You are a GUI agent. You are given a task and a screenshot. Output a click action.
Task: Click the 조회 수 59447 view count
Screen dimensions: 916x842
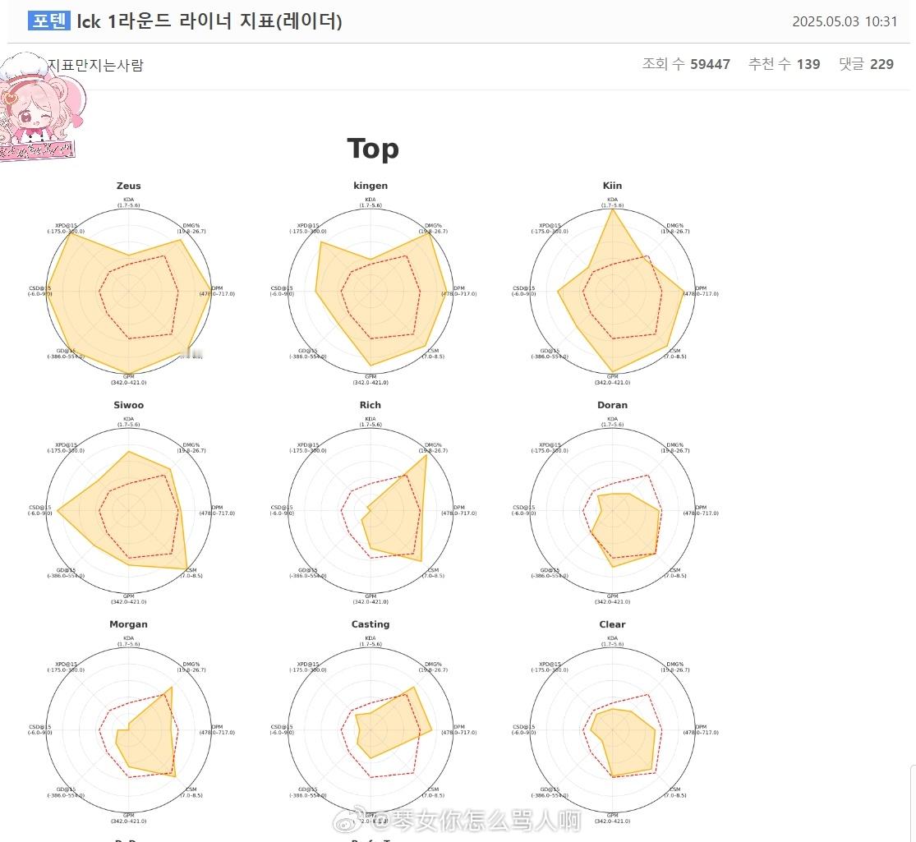[x=686, y=64]
